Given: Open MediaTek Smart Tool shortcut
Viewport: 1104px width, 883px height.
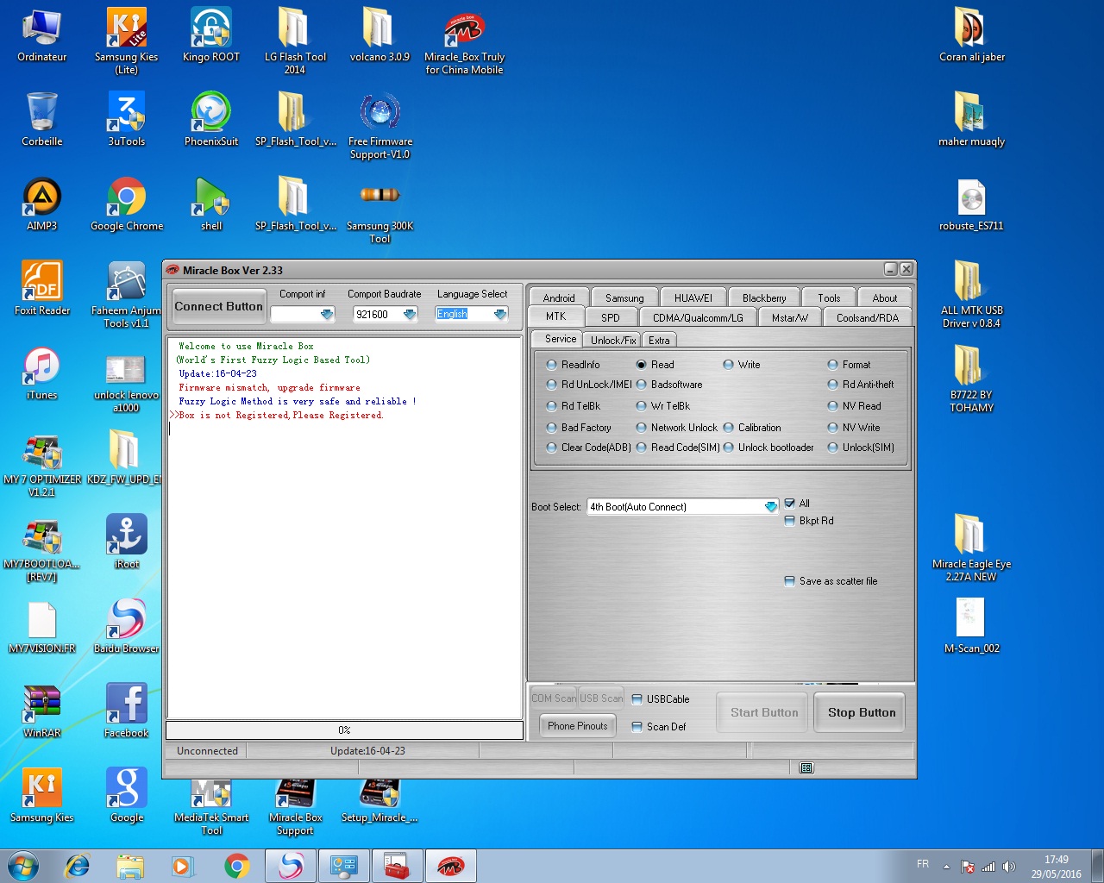Looking at the screenshot, I should tap(211, 807).
